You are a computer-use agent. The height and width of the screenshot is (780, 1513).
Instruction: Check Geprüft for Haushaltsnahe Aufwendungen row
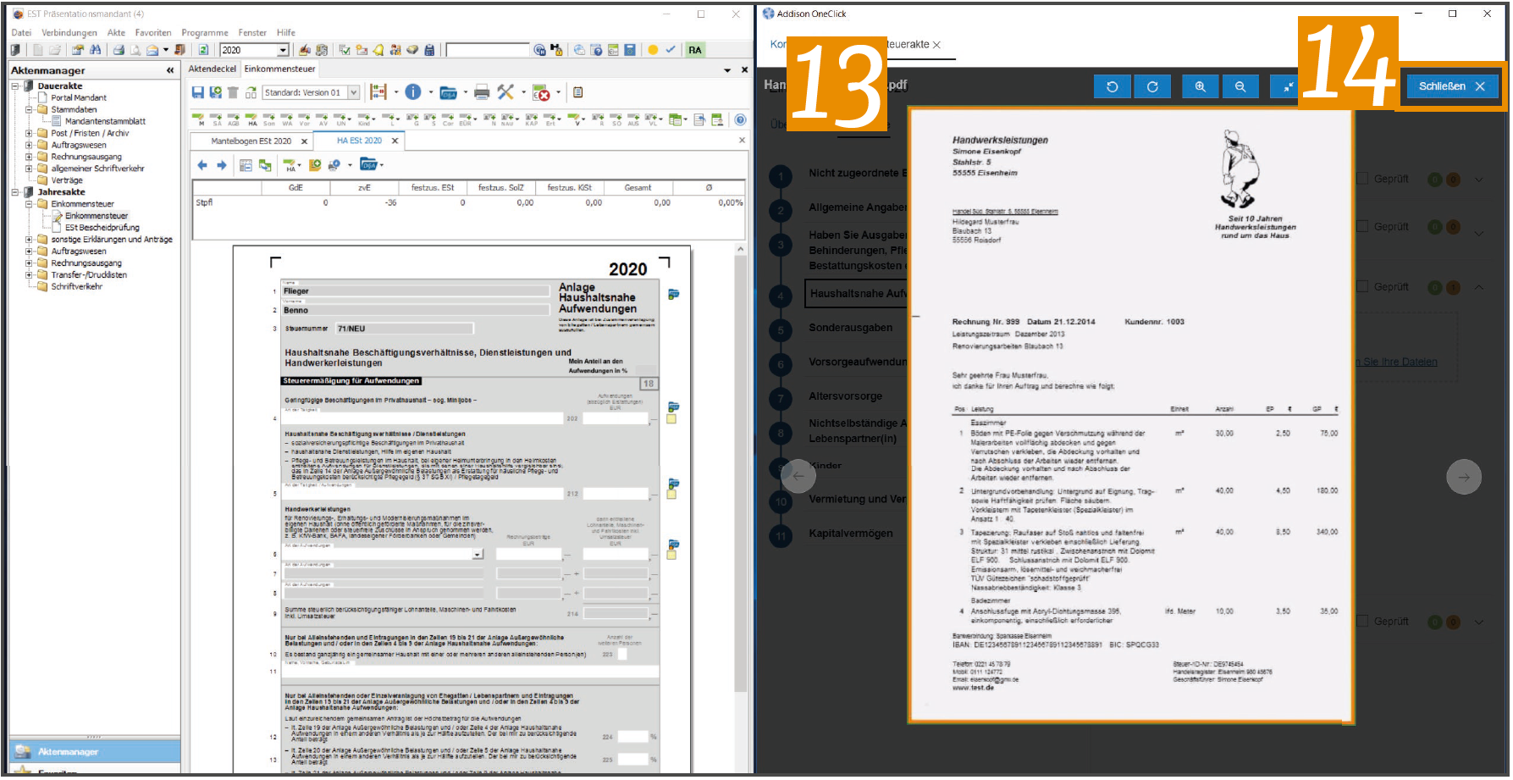1363,286
